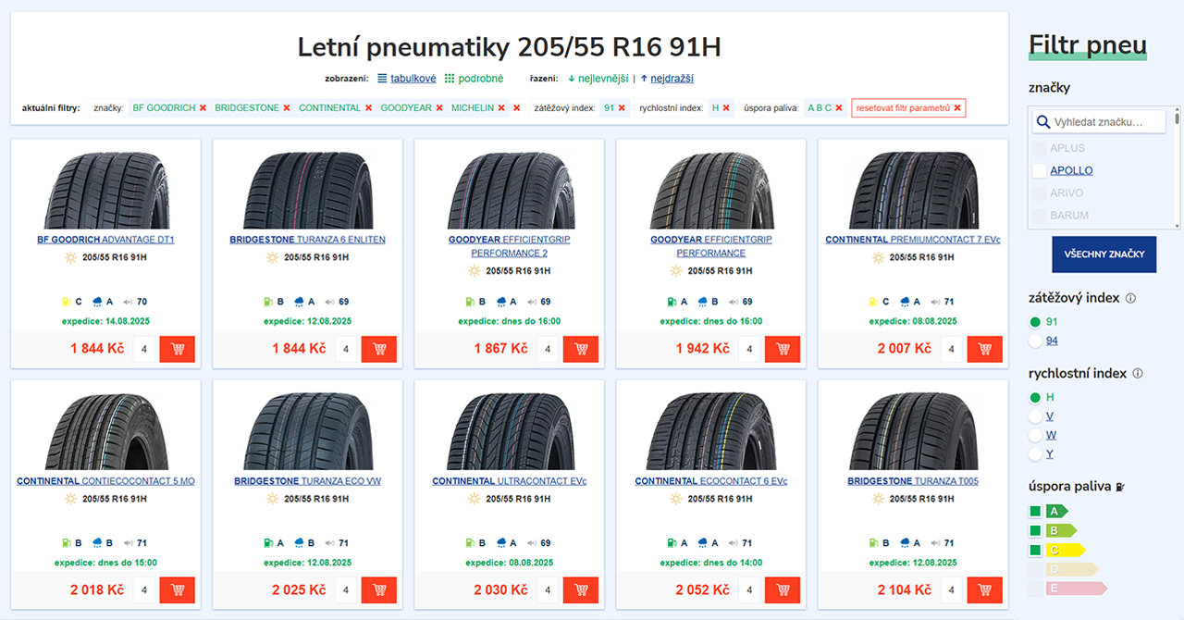
Task: Remove the MICHELIN filter tag
Action: pos(501,108)
